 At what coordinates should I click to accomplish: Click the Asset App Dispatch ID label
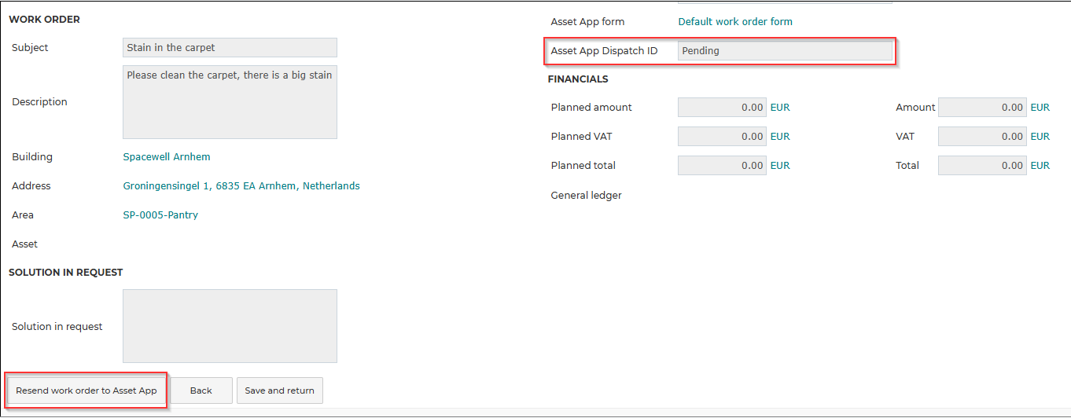(605, 51)
